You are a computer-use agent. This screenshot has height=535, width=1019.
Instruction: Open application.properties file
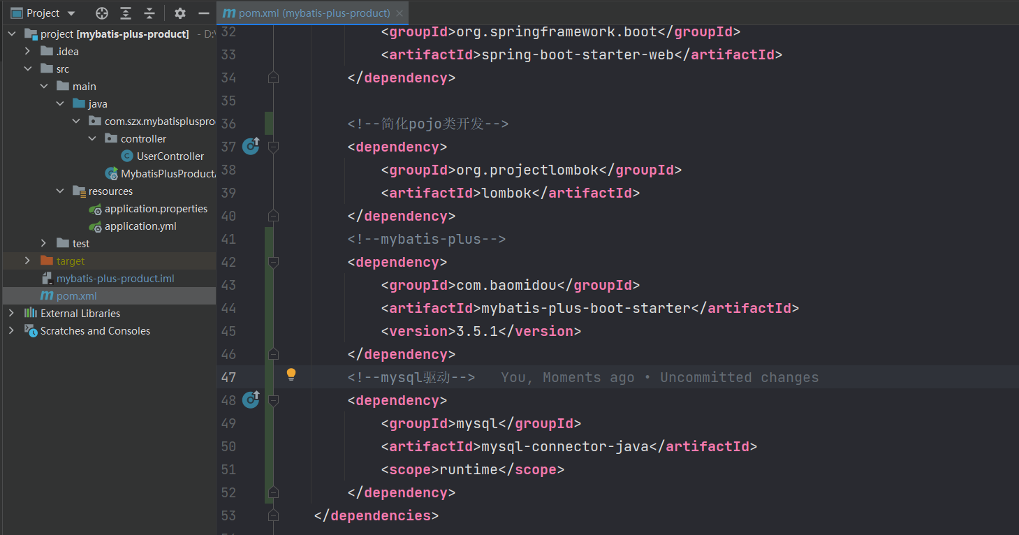click(x=156, y=208)
